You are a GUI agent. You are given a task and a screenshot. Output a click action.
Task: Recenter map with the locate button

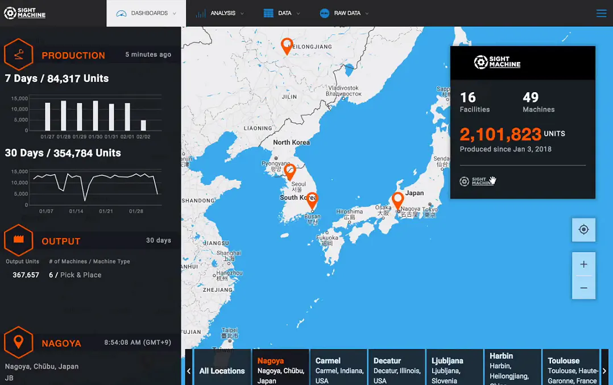point(583,229)
